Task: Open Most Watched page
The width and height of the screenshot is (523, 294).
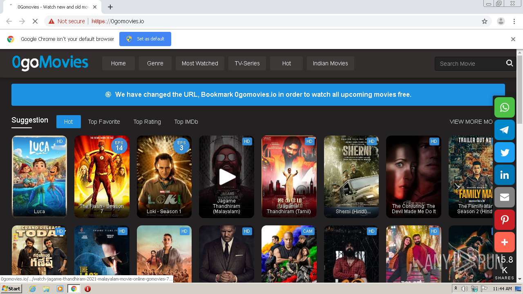Action: 200,63
